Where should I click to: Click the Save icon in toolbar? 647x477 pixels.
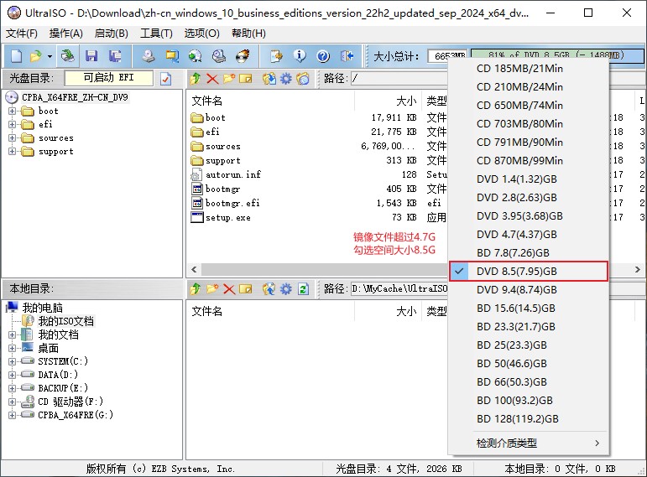click(x=91, y=56)
